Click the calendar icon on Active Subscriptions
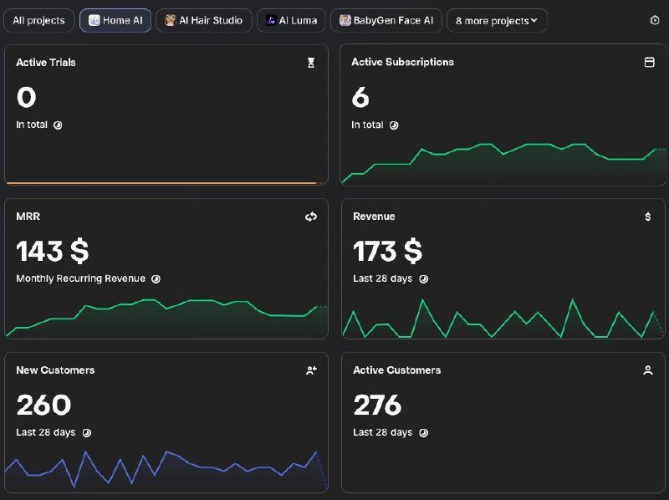The width and height of the screenshot is (669, 500). pos(649,62)
